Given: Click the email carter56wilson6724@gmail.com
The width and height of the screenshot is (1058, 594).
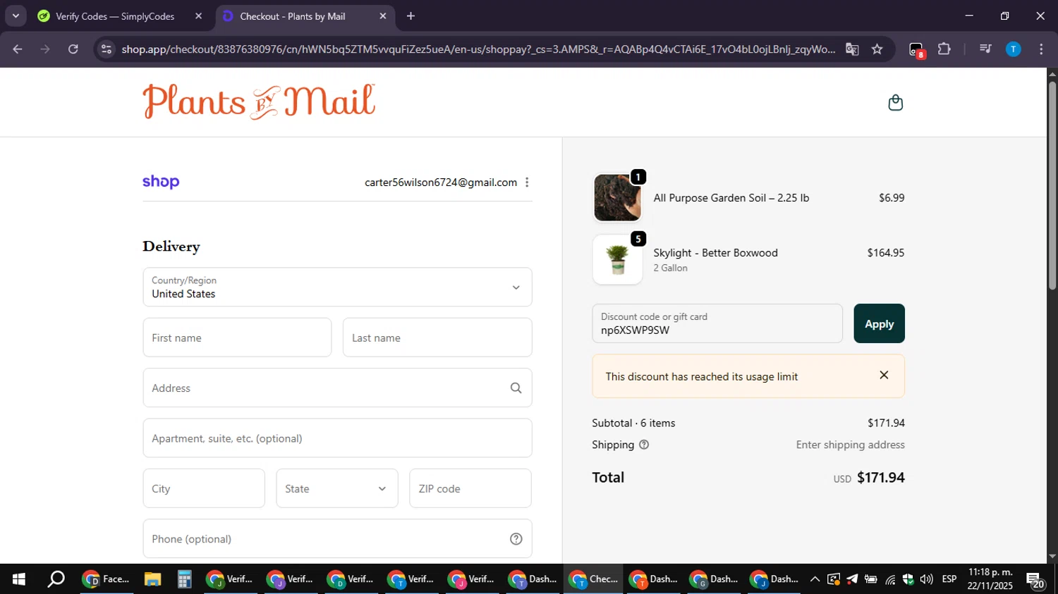Looking at the screenshot, I should click(x=441, y=182).
